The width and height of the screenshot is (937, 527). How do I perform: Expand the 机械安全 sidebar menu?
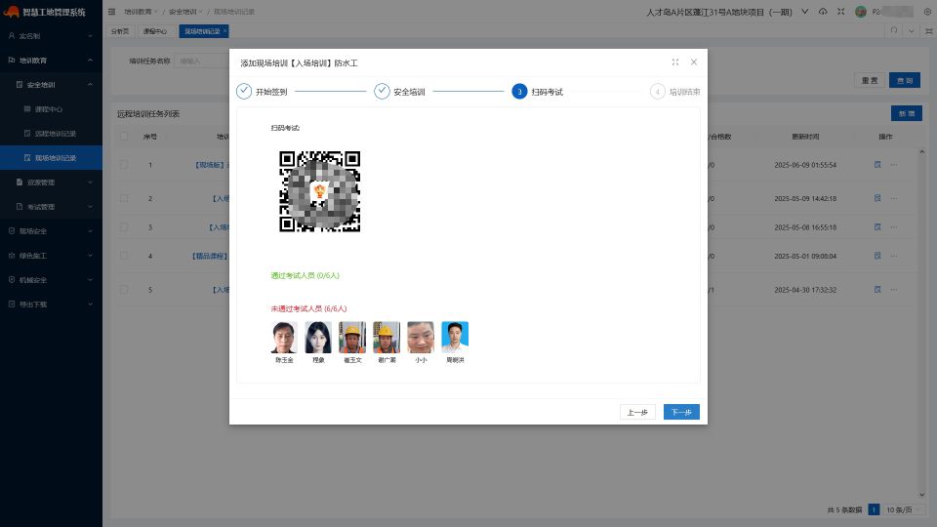point(51,280)
